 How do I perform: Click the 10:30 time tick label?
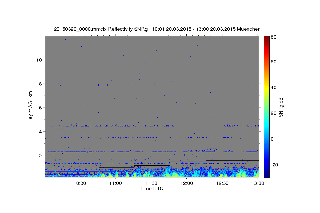tap(80, 183)
